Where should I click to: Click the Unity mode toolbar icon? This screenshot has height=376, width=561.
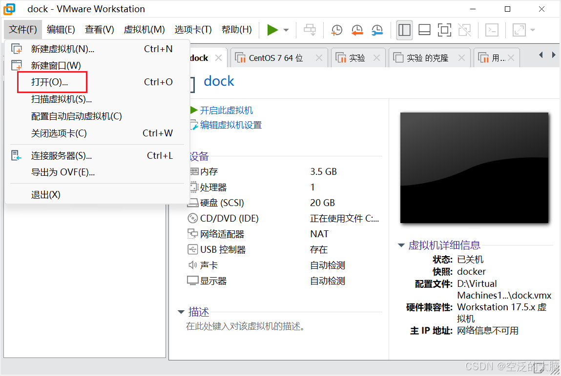pos(464,30)
